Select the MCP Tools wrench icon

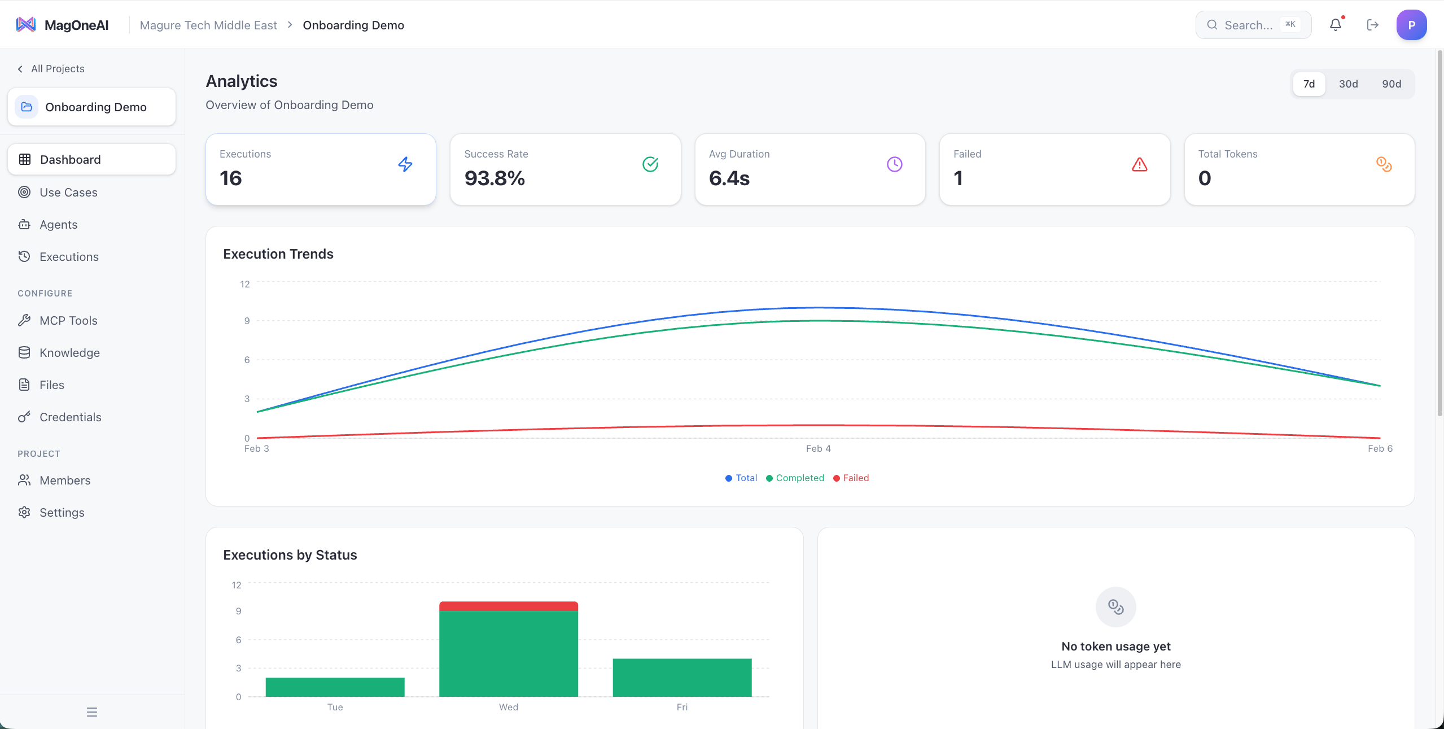tap(25, 320)
